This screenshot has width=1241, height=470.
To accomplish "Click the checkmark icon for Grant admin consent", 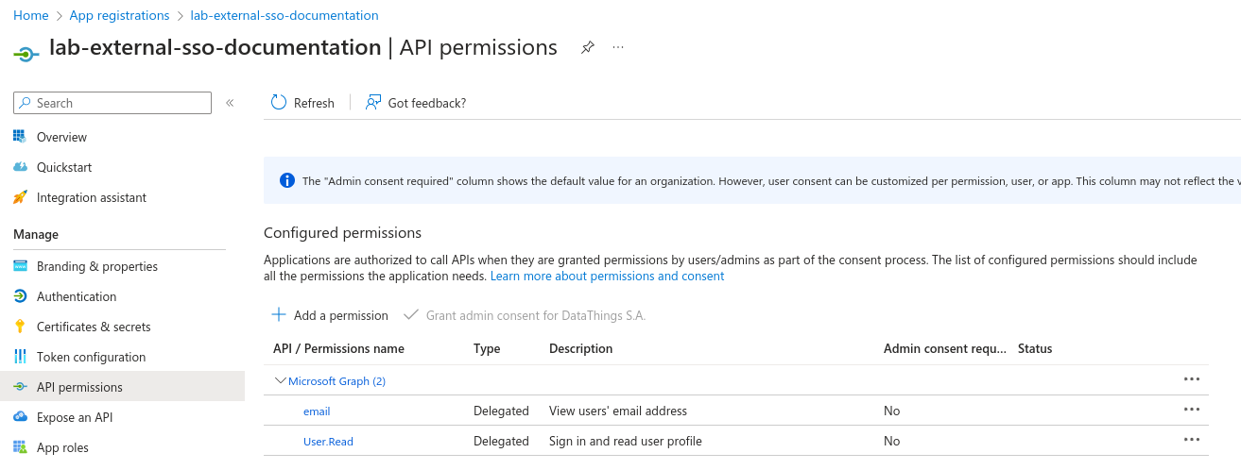I will 411,314.
